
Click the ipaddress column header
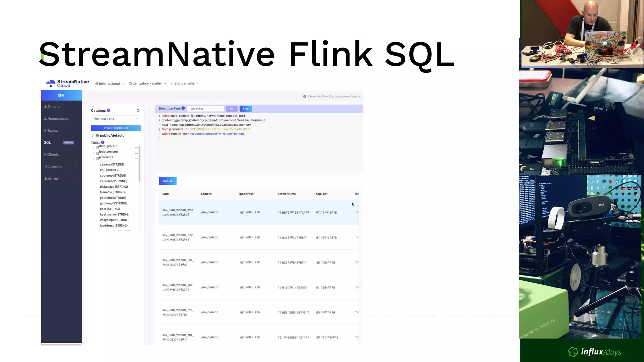coord(246,194)
